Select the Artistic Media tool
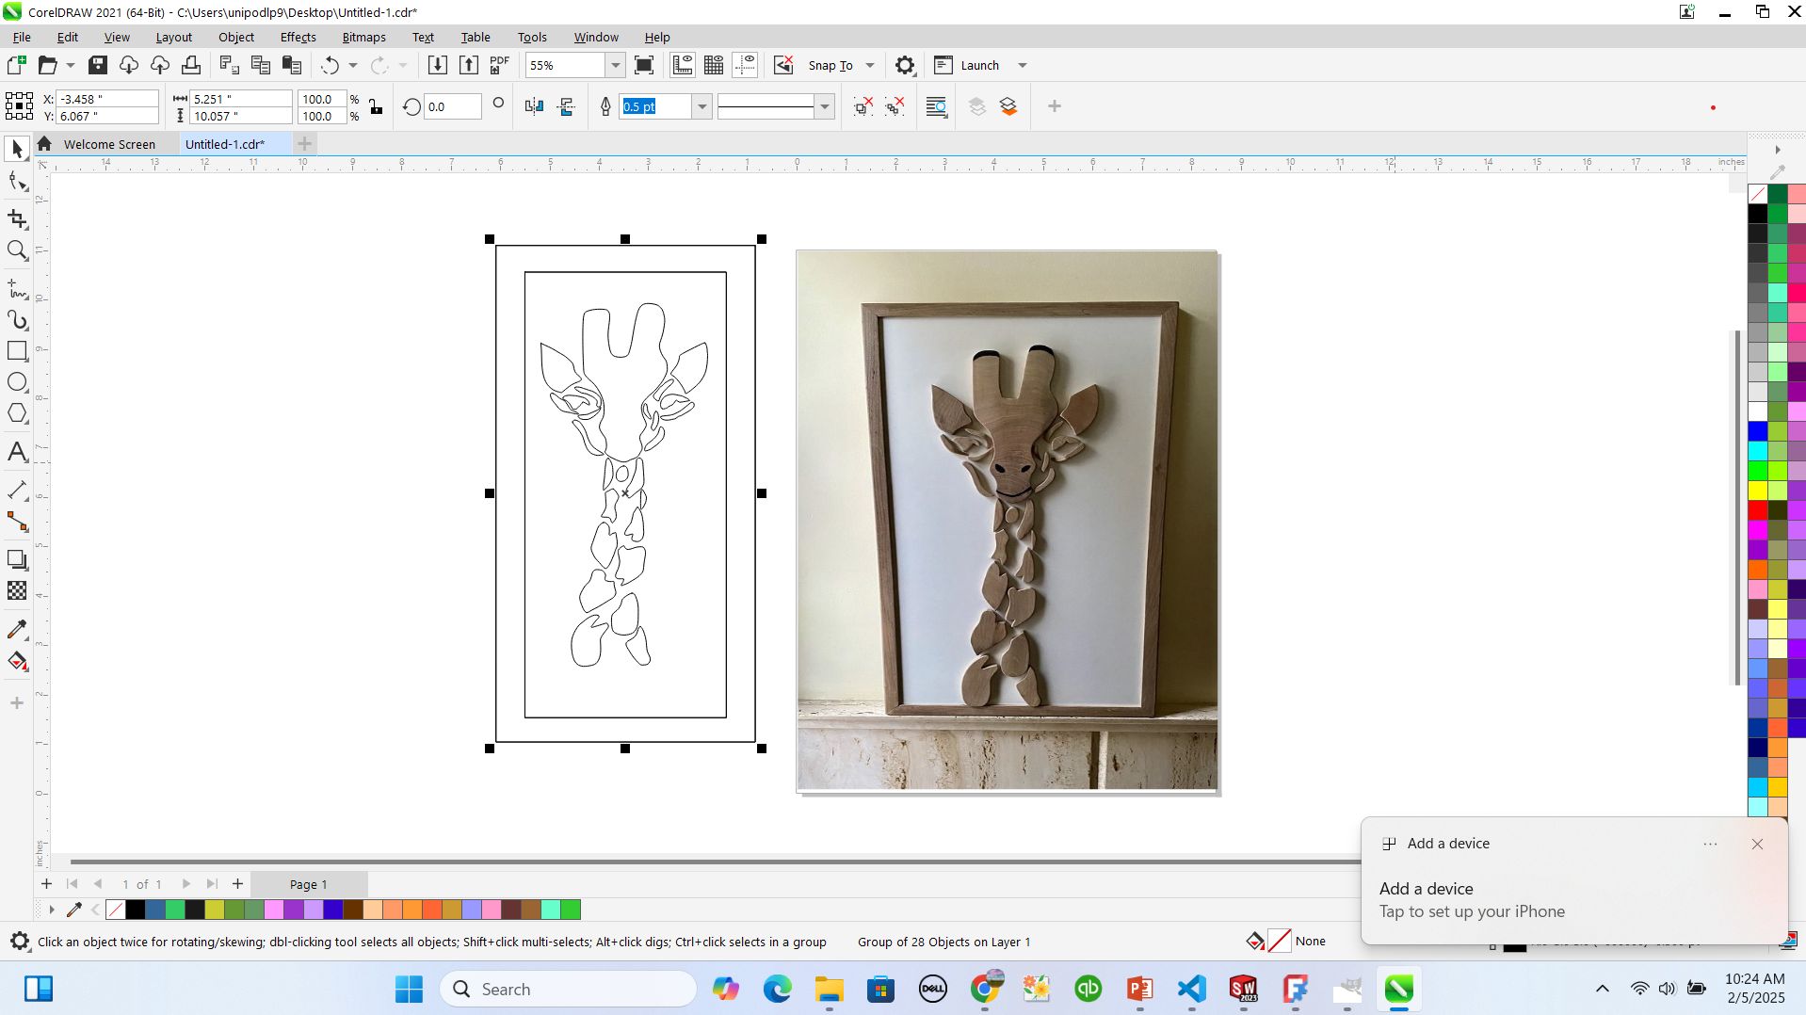Image resolution: width=1806 pixels, height=1015 pixels. pyautogui.click(x=17, y=320)
